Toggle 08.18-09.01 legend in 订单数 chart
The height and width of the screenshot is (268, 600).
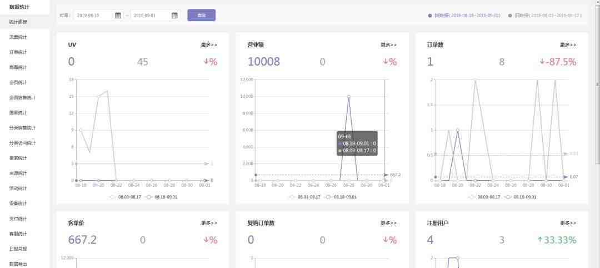click(521, 197)
